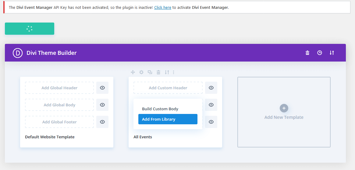355x170 pixels.
Task: Click the Add Global Header area
Action: coord(59,88)
